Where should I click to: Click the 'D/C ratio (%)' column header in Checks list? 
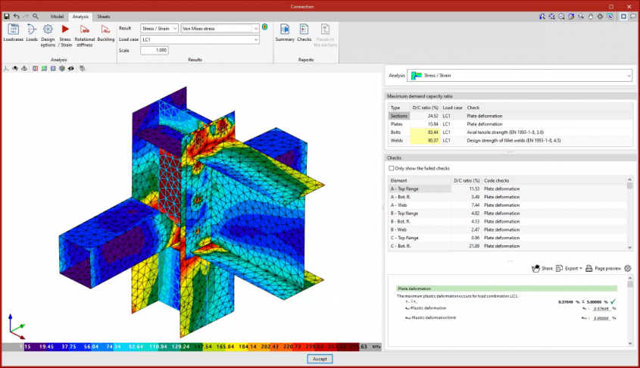coord(467,180)
